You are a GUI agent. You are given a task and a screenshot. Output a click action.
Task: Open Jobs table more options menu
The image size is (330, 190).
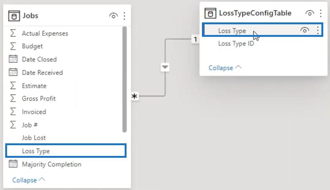tap(124, 16)
